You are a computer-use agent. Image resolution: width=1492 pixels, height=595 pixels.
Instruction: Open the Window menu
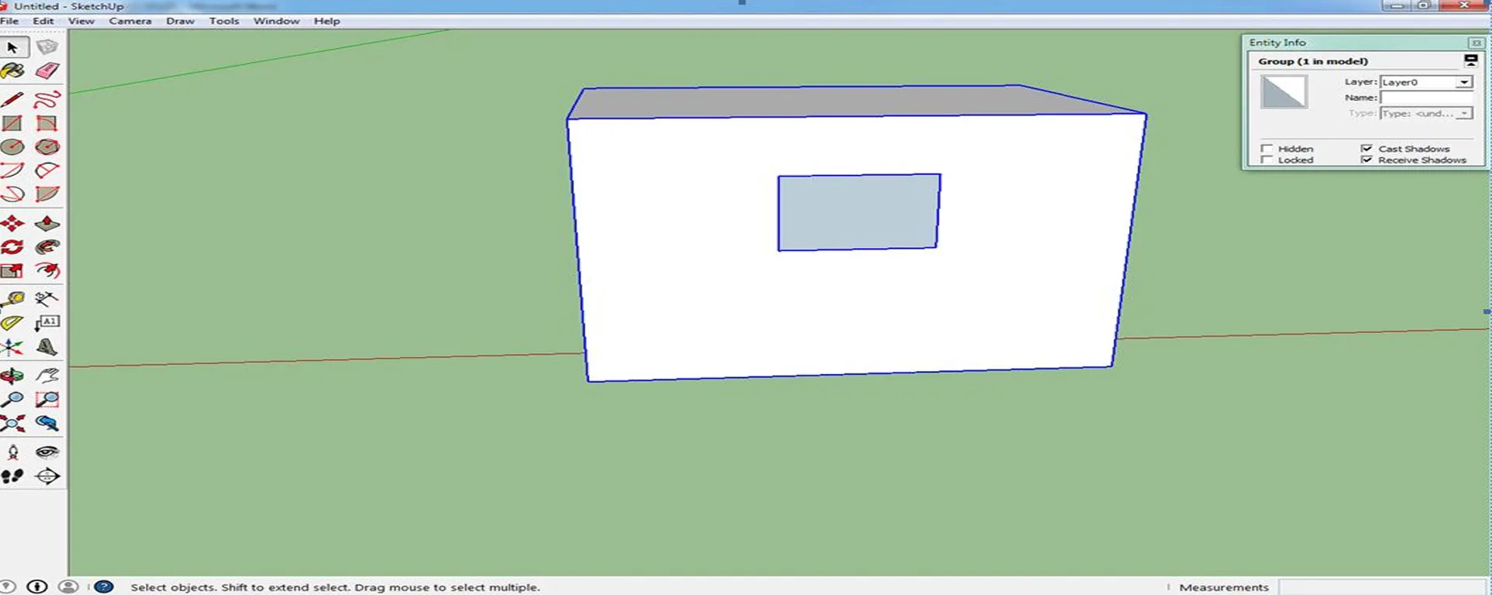point(276,21)
